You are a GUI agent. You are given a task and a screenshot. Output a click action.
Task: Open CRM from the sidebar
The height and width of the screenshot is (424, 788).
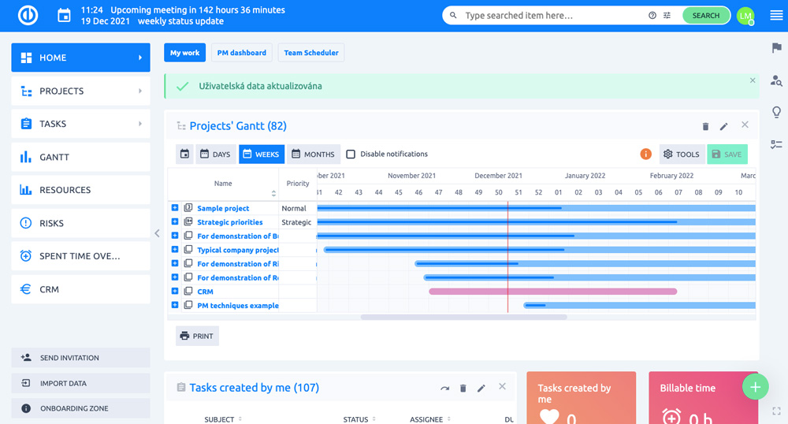tap(81, 289)
